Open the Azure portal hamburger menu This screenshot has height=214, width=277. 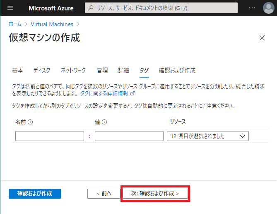pos(11,8)
